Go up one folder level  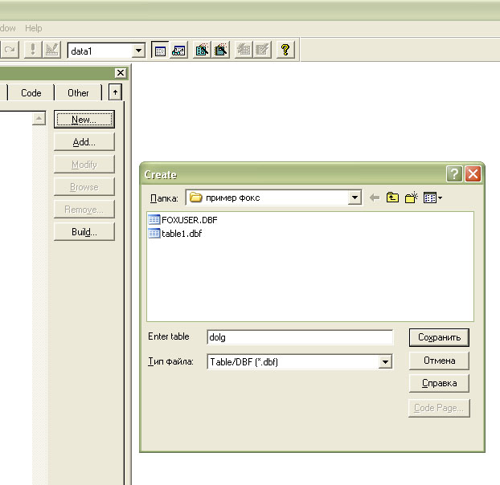(392, 198)
